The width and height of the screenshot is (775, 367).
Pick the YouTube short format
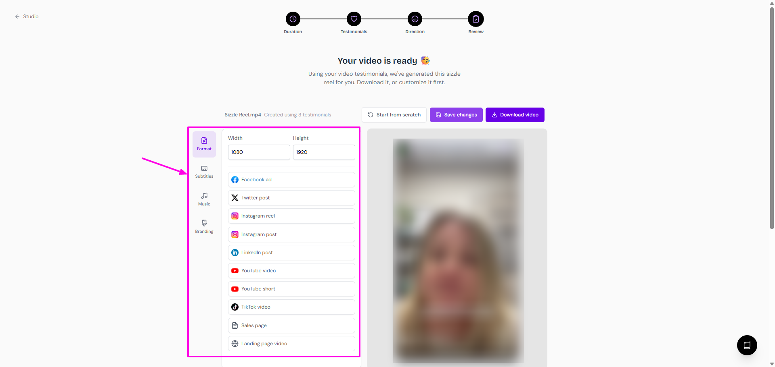(x=291, y=289)
